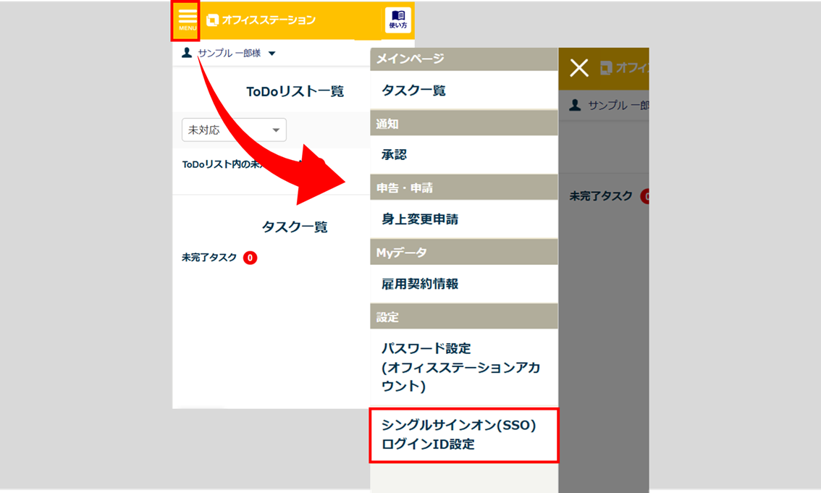The height and width of the screenshot is (493, 821).
Task: Click オフィスステーション logo in dimmed right header
Action: [x=624, y=67]
